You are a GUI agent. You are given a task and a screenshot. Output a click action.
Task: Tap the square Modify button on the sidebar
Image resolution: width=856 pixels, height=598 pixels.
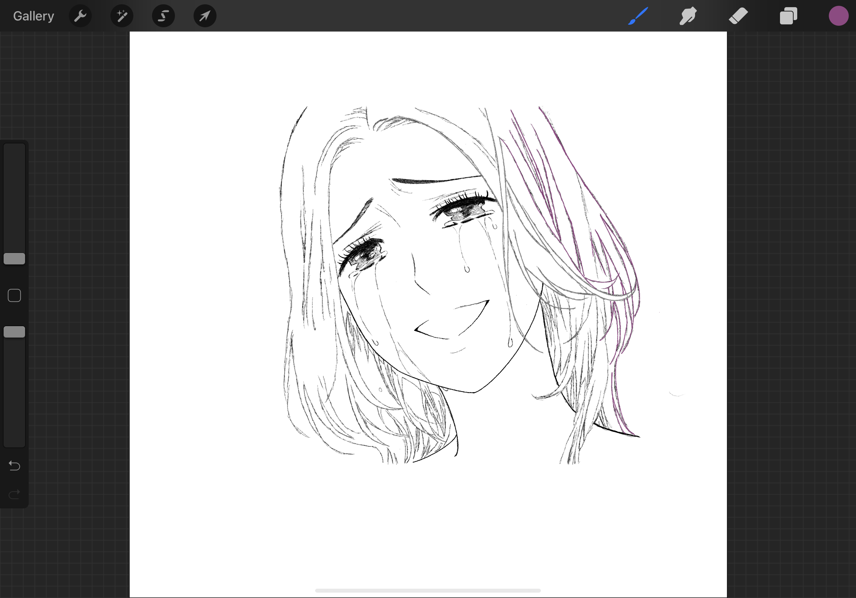14,295
